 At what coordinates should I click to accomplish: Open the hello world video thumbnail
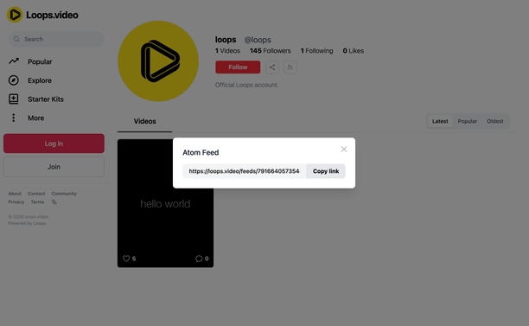(165, 203)
